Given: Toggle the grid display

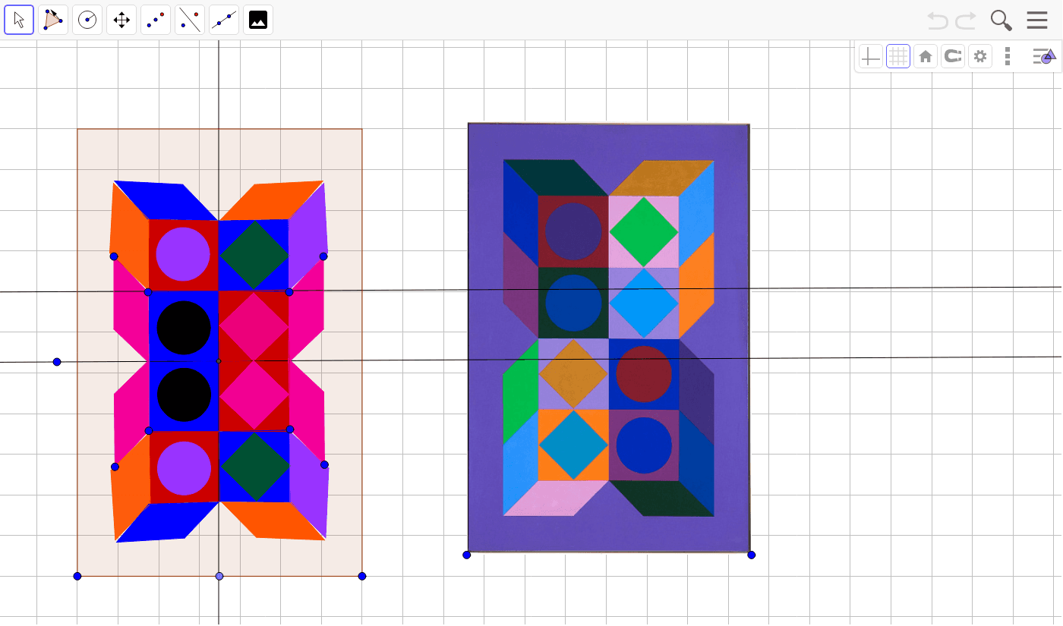Looking at the screenshot, I should tap(898, 56).
